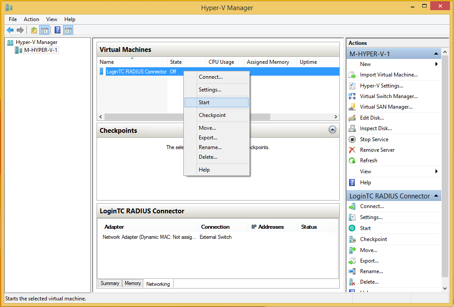Click the Virtual SAN Manager icon
Viewport: 454px width, 307px height.
[352, 107]
